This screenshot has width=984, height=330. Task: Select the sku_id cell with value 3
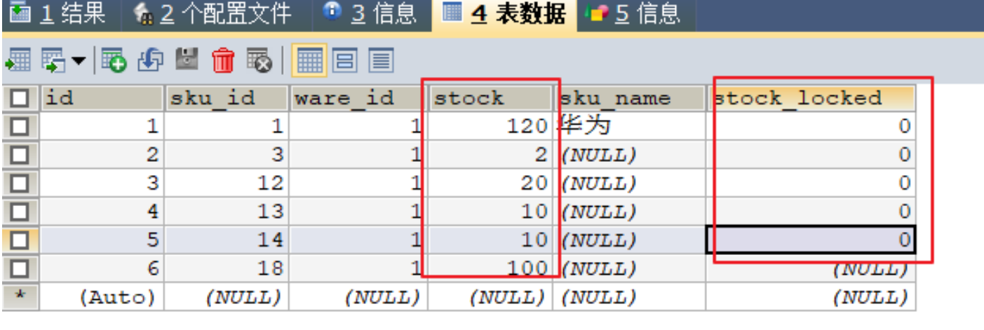pyautogui.click(x=226, y=155)
